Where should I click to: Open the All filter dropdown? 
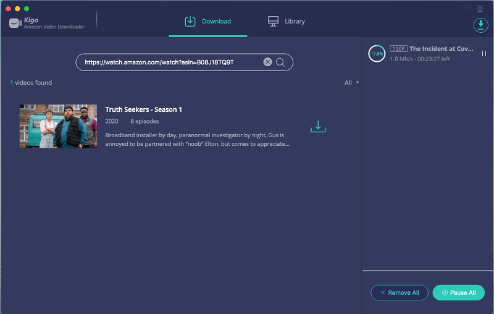351,83
